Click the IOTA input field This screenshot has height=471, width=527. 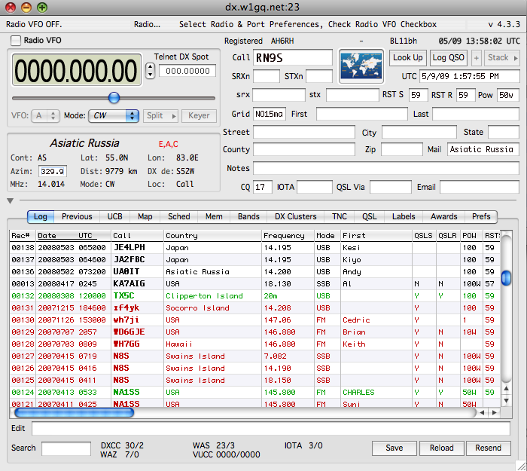(315, 187)
